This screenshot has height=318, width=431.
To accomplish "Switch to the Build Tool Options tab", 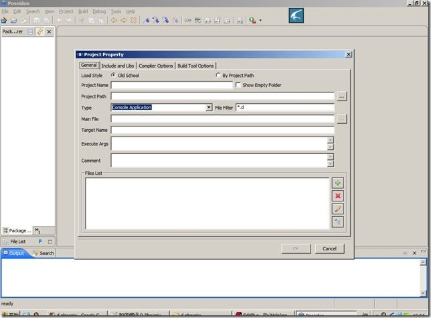I will click(195, 66).
